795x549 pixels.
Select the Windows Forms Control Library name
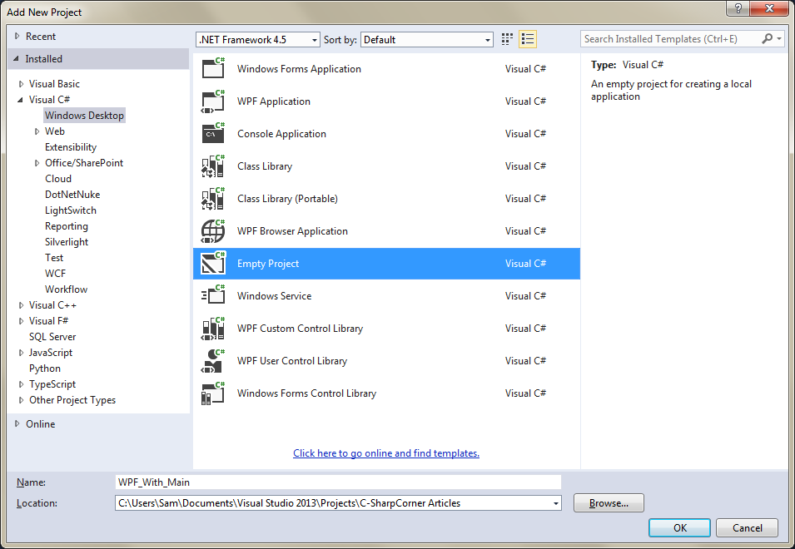[x=306, y=393]
